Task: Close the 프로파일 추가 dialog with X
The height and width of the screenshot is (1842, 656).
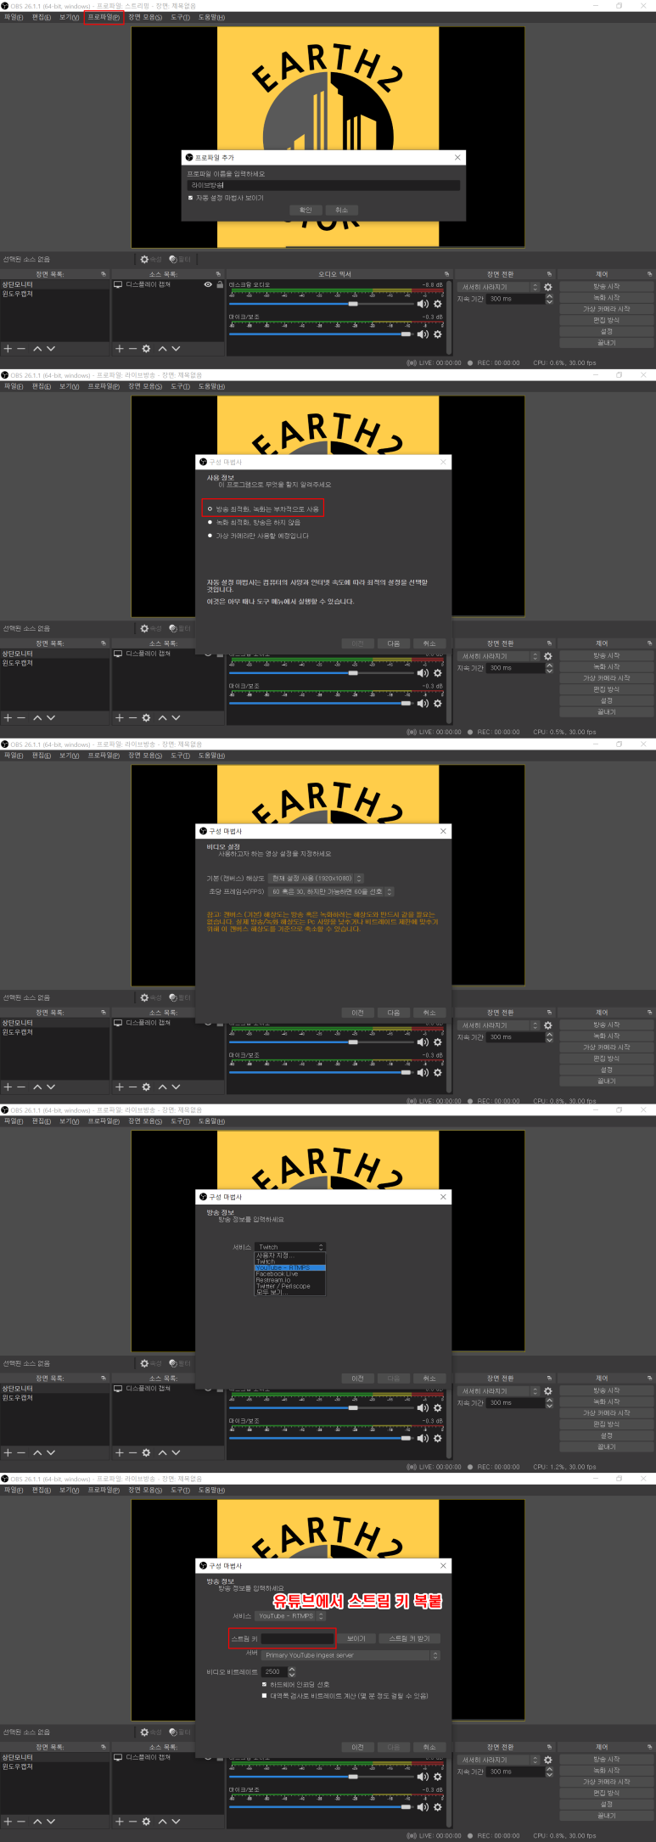Action: pyautogui.click(x=457, y=157)
